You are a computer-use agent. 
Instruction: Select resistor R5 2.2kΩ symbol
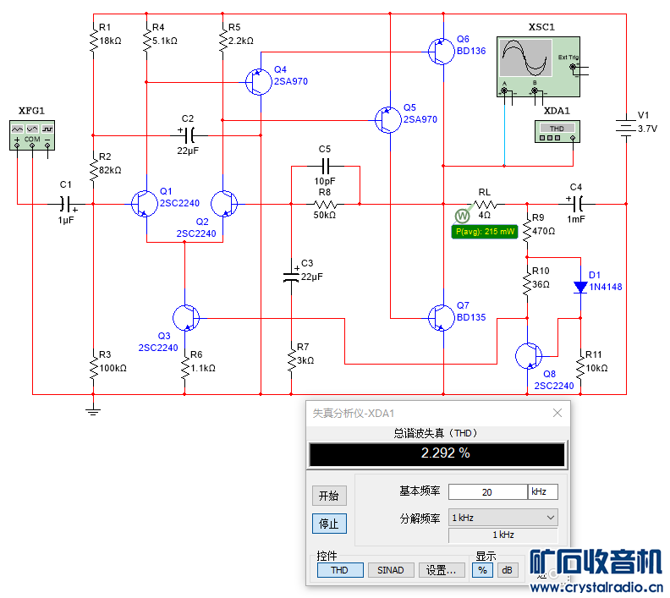[222, 40]
